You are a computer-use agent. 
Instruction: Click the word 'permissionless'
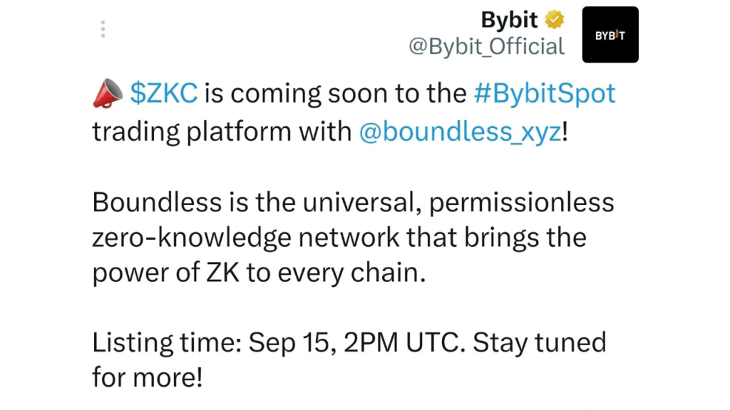[521, 204]
